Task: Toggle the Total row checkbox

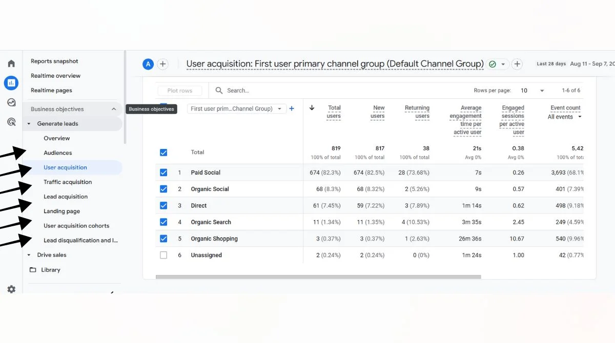Action: click(163, 153)
